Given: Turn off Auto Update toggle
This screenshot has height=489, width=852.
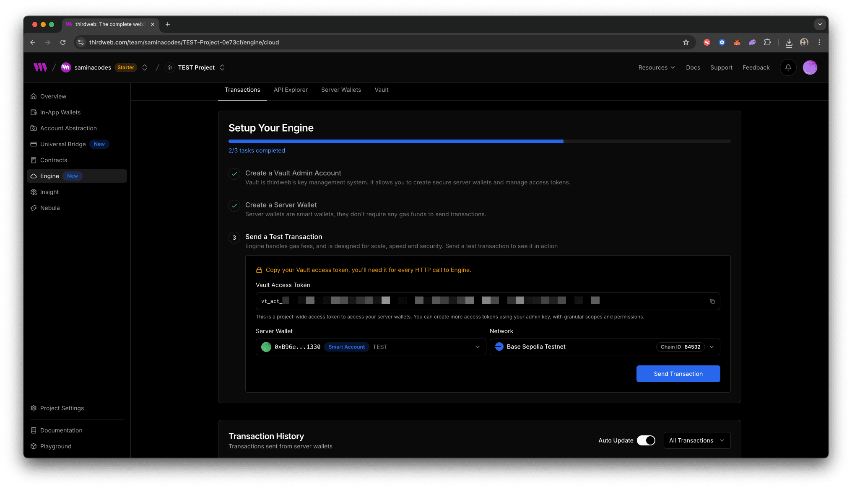Looking at the screenshot, I should [646, 440].
